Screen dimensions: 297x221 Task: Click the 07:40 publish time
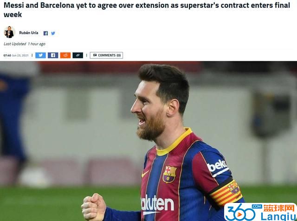(x=7, y=55)
